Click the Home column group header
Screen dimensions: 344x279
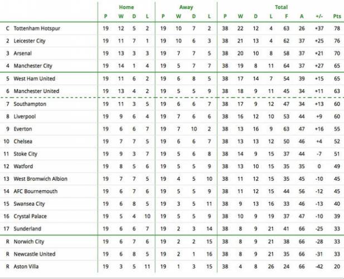(x=126, y=7)
